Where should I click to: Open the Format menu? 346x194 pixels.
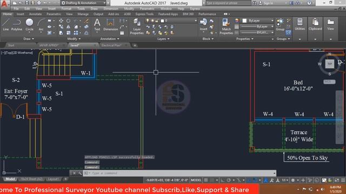66,9
